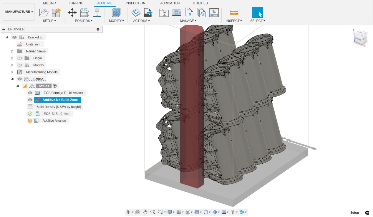Click the New Setup folder icon
The image size is (373, 217).
click(x=44, y=13)
